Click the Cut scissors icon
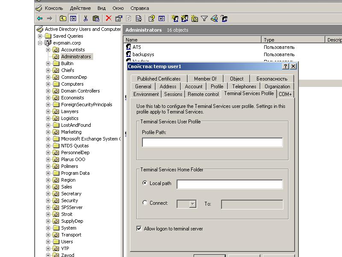This screenshot has height=257, width=342. tap(85, 18)
